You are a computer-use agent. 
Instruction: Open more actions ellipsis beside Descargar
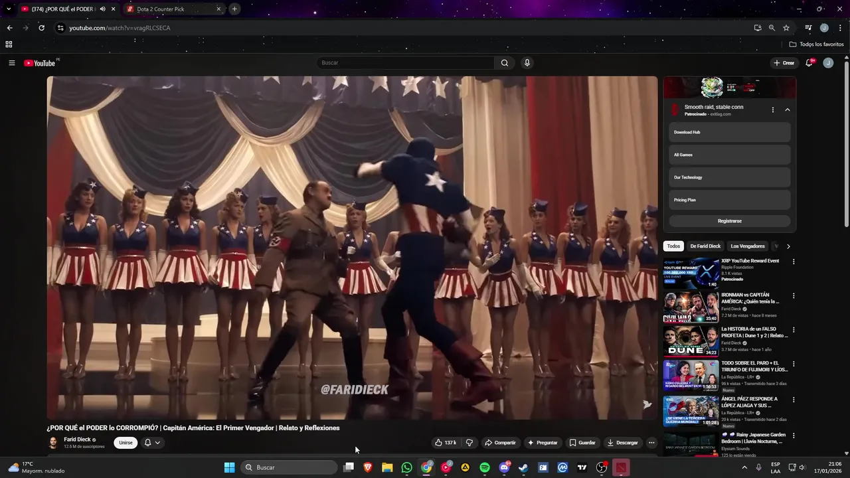click(651, 443)
